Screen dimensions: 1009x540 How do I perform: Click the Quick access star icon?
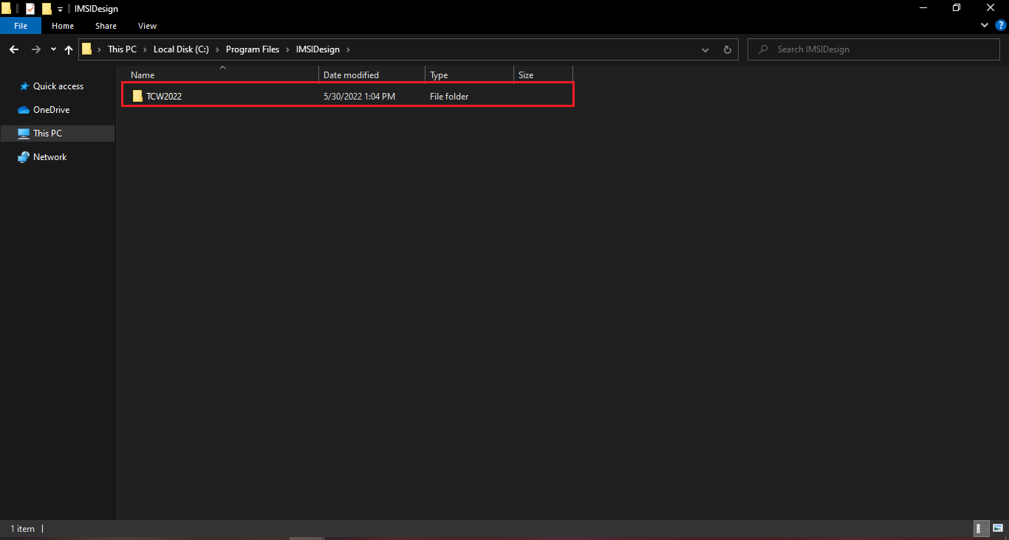point(24,86)
